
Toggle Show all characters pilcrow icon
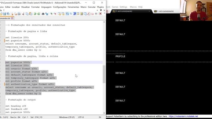tap(71, 14)
